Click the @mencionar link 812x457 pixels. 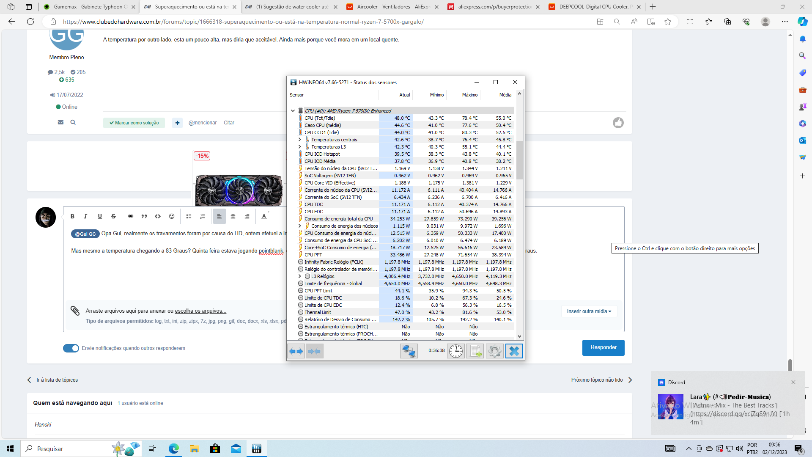click(203, 123)
